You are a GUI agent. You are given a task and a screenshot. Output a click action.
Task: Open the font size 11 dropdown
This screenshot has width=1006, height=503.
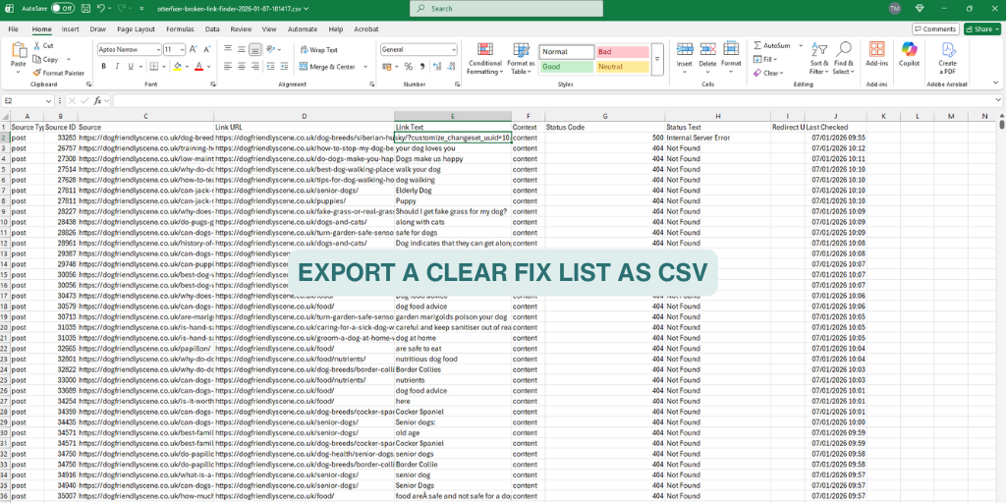184,49
